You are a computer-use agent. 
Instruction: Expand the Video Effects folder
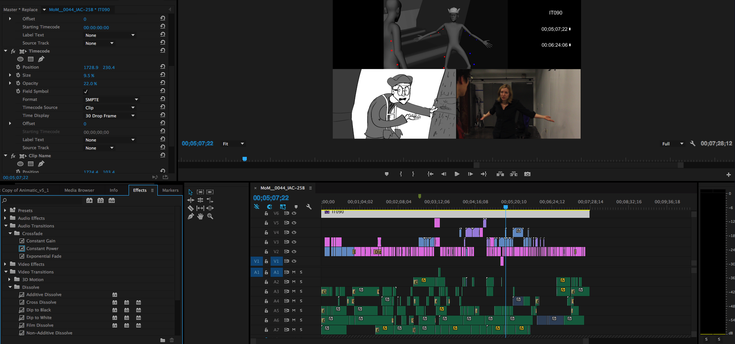tap(5, 264)
